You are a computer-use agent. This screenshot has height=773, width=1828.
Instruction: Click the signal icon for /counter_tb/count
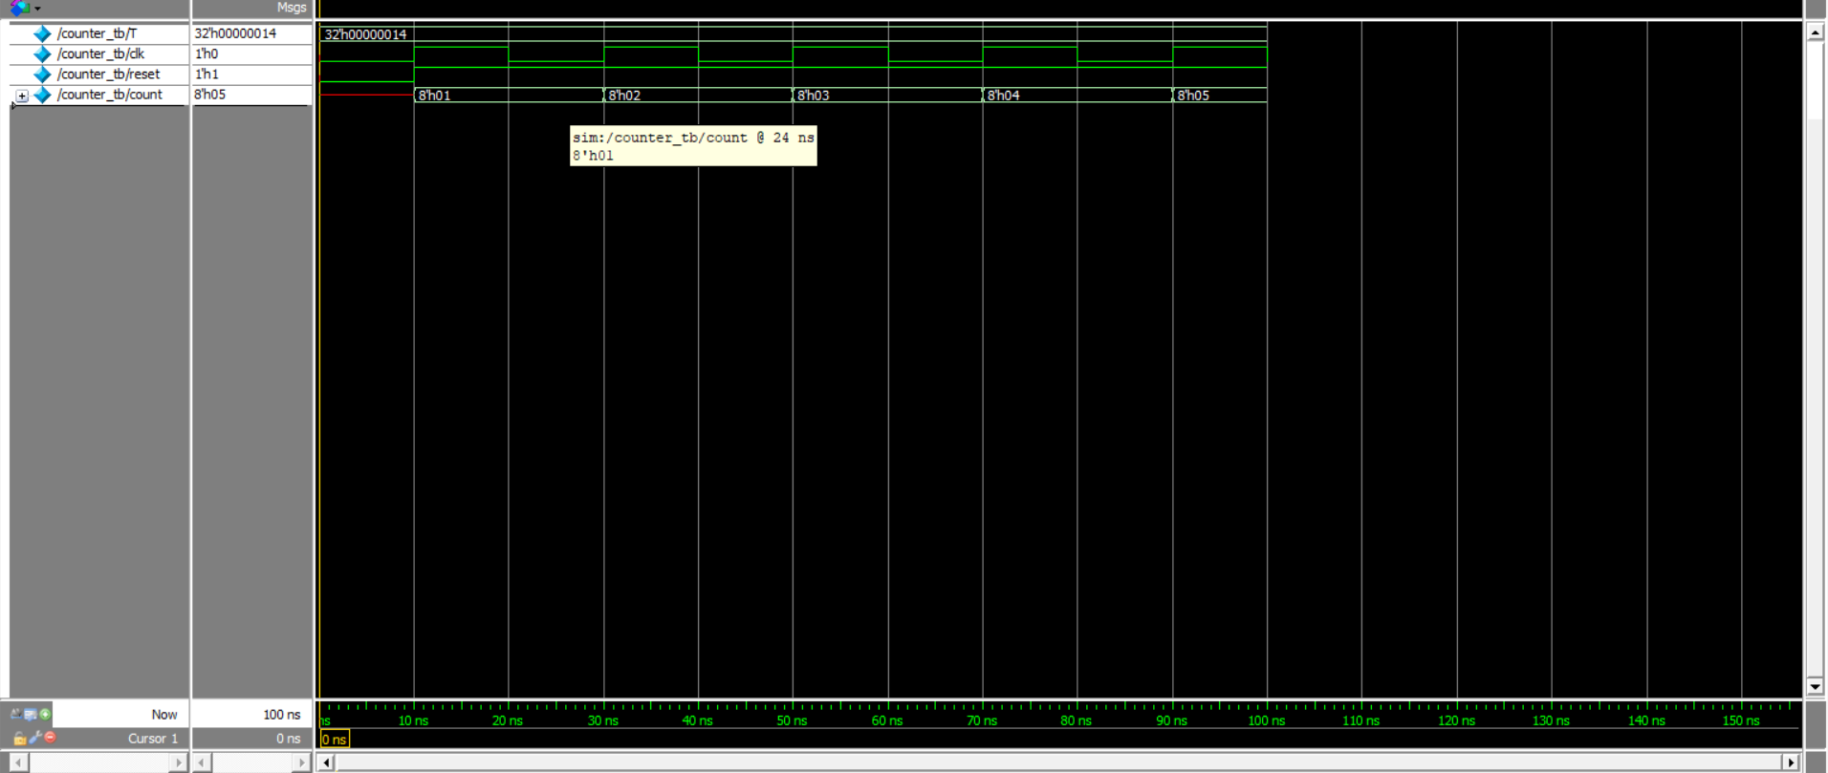click(x=42, y=95)
